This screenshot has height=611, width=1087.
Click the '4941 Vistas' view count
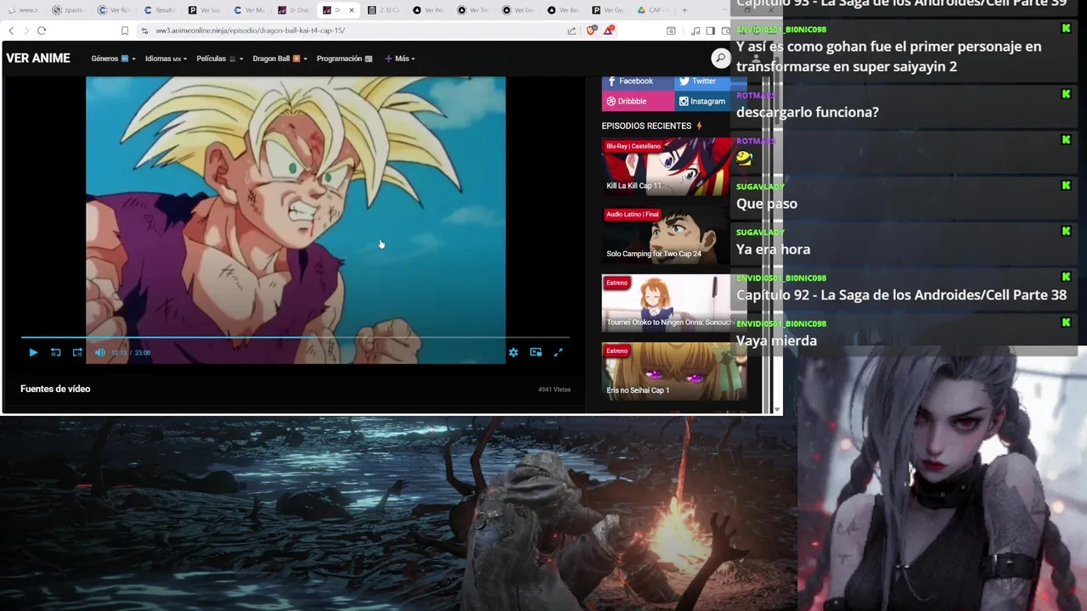click(x=555, y=390)
